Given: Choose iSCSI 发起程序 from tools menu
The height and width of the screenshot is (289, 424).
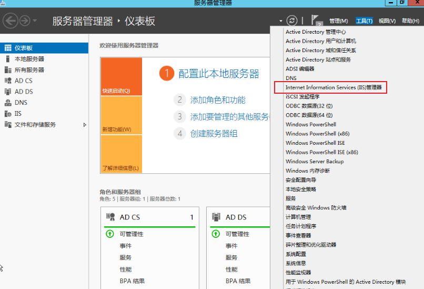Looking at the screenshot, I should (302, 97).
